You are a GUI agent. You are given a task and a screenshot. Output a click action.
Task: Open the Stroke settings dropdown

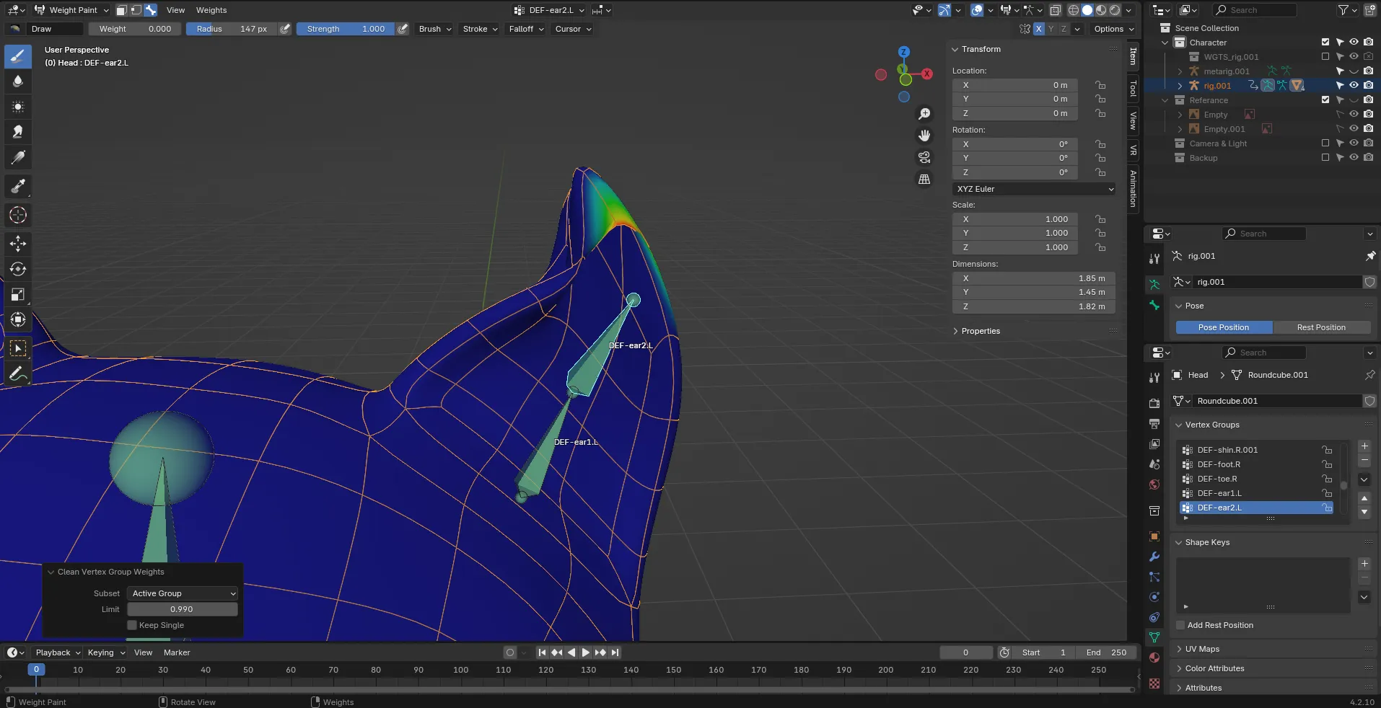480,29
